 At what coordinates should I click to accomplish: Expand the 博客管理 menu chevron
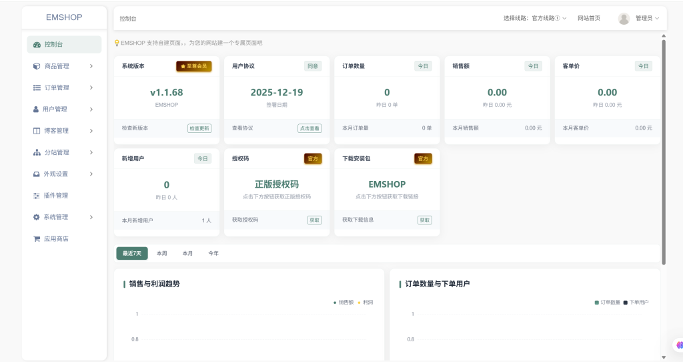click(91, 131)
